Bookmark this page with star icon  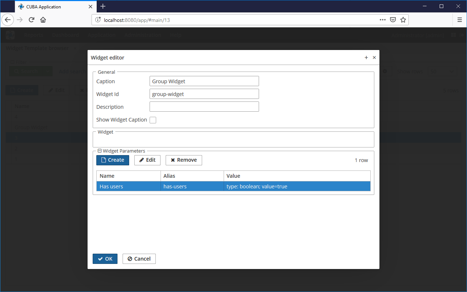[403, 20]
